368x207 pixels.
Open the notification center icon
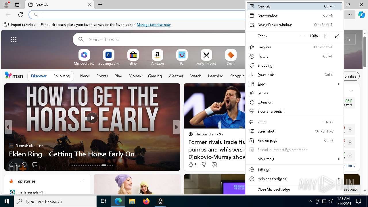pos(359,201)
